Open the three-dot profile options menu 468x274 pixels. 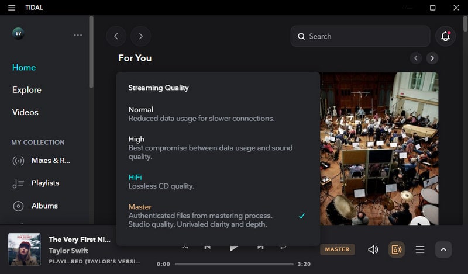pyautogui.click(x=78, y=35)
